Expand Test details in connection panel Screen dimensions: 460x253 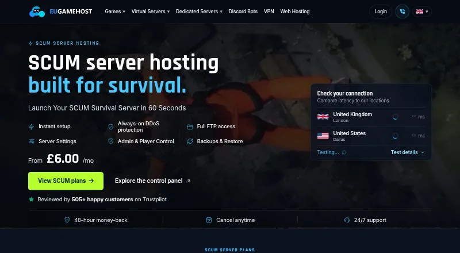[x=408, y=152]
